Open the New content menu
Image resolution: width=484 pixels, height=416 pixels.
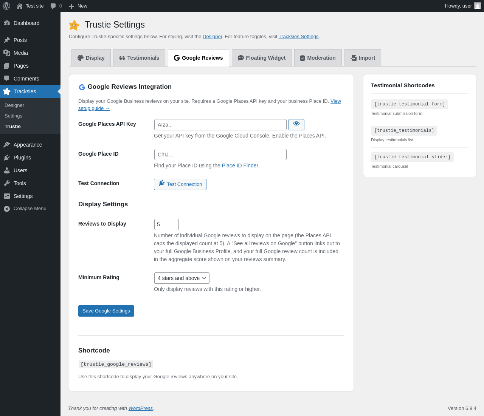pyautogui.click(x=78, y=6)
